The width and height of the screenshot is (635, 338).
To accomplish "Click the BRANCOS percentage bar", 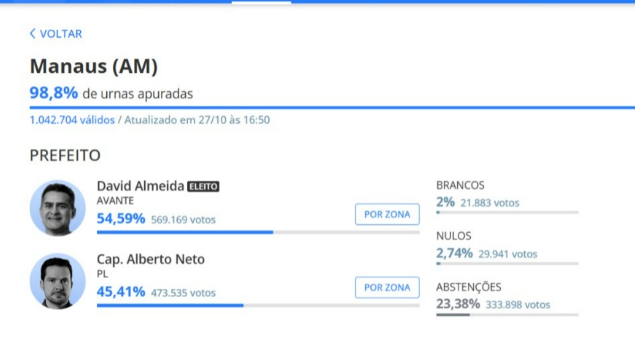I will coord(506,213).
